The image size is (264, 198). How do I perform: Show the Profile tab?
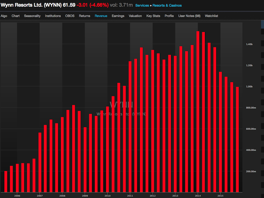(x=169, y=16)
